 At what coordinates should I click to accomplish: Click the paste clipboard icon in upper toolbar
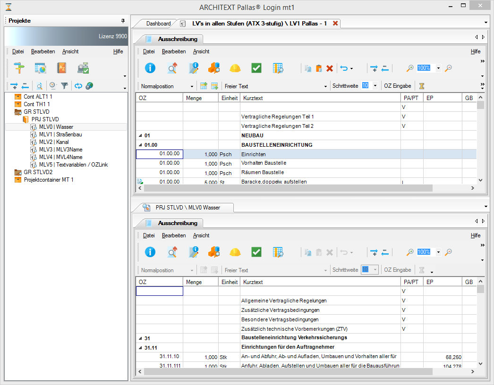tap(319, 68)
